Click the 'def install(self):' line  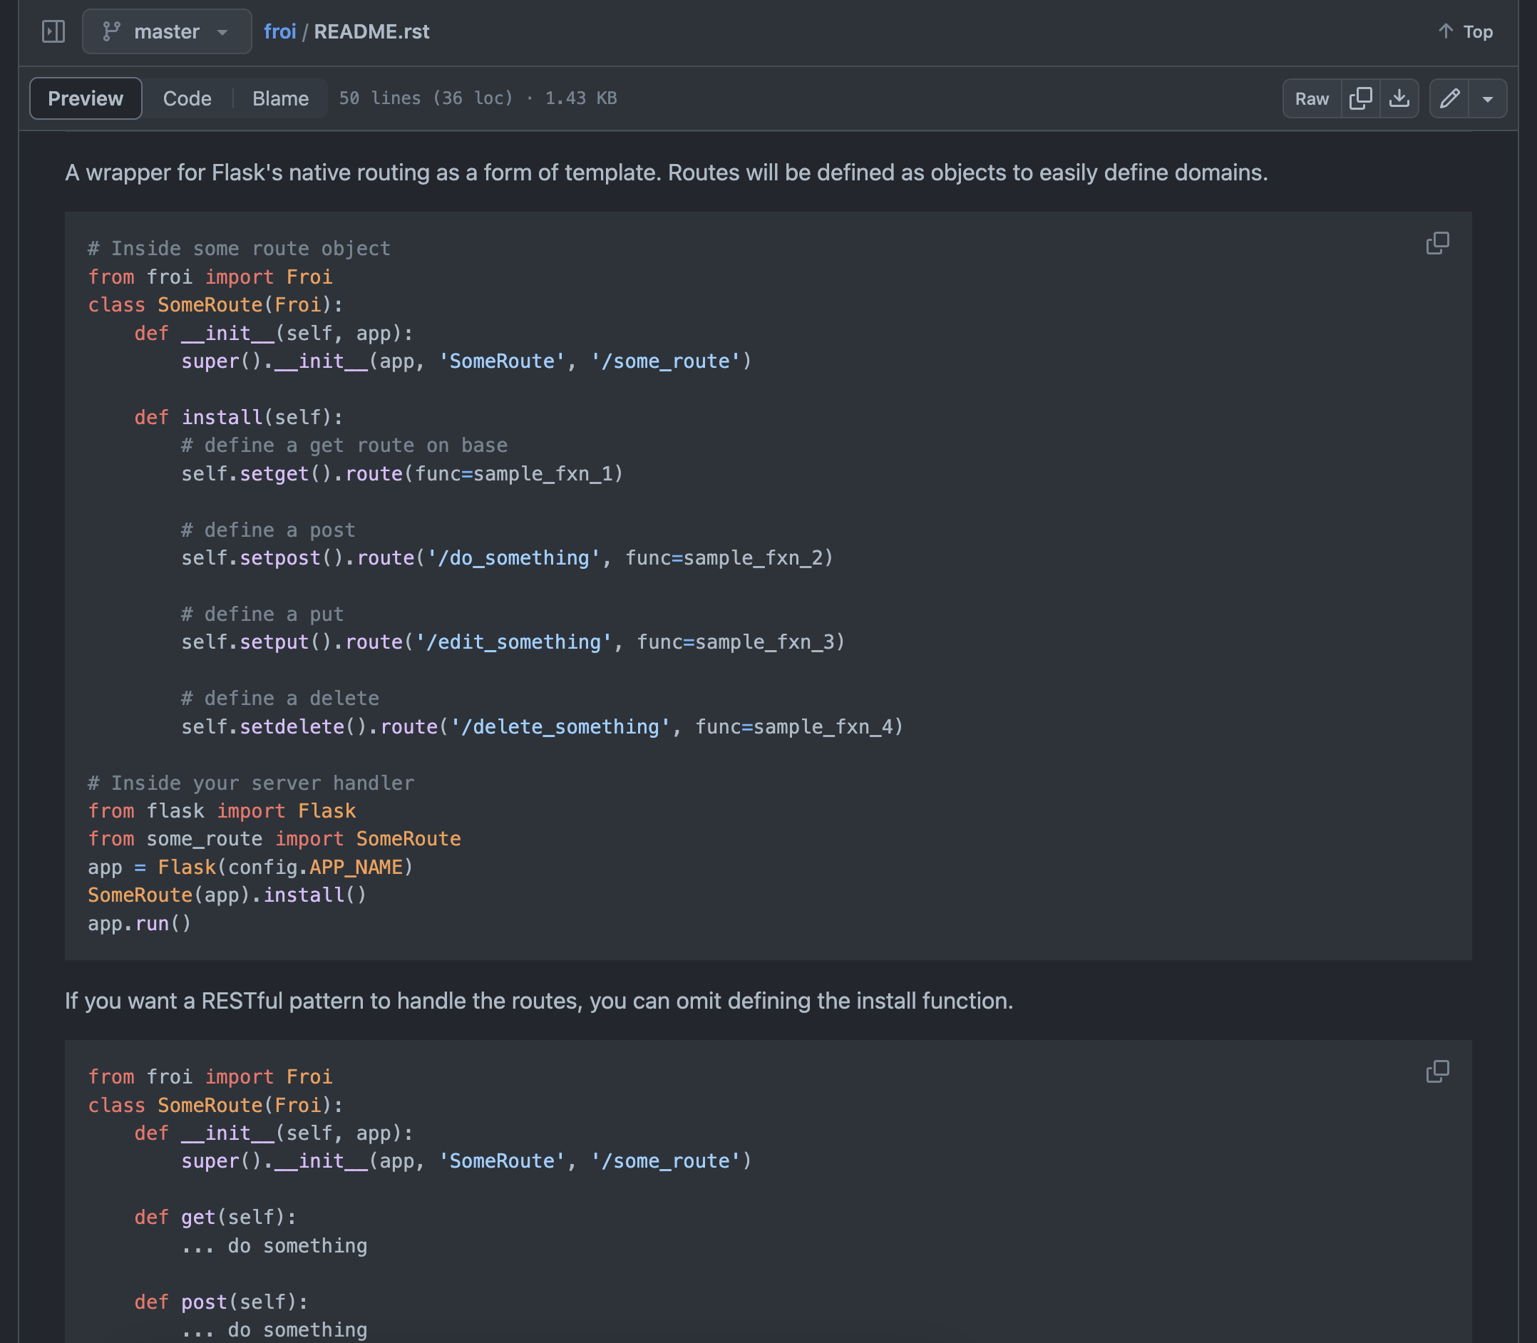click(239, 417)
